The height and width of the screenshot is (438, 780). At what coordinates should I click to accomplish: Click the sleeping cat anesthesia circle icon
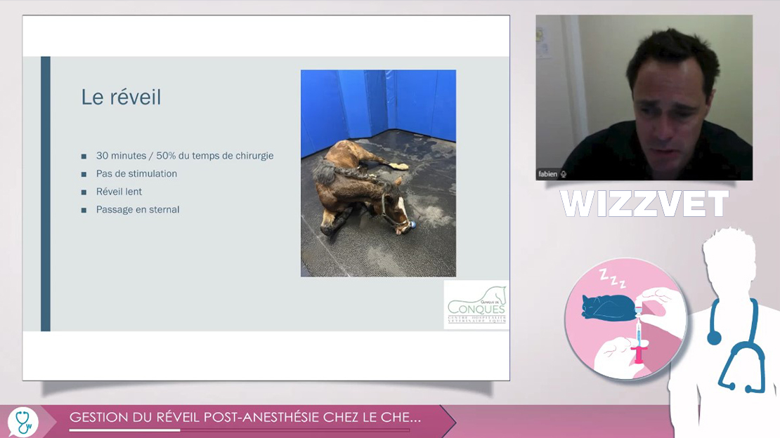point(625,319)
